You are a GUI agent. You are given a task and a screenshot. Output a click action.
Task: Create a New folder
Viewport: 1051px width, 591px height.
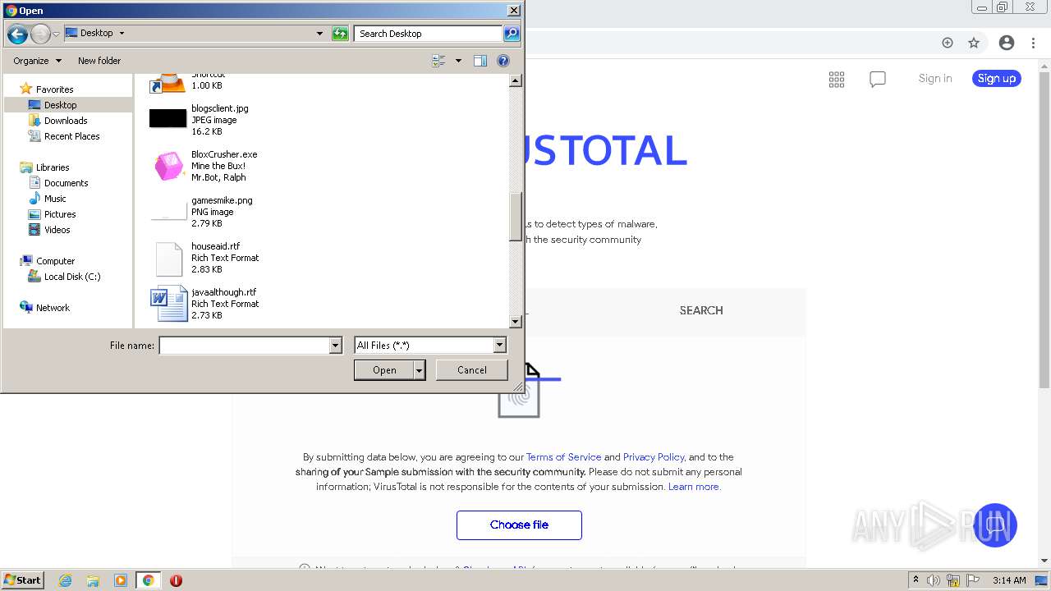tap(99, 61)
